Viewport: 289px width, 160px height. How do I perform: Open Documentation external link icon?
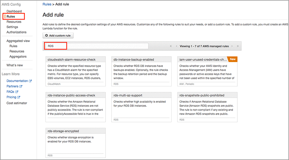(x=30, y=81)
